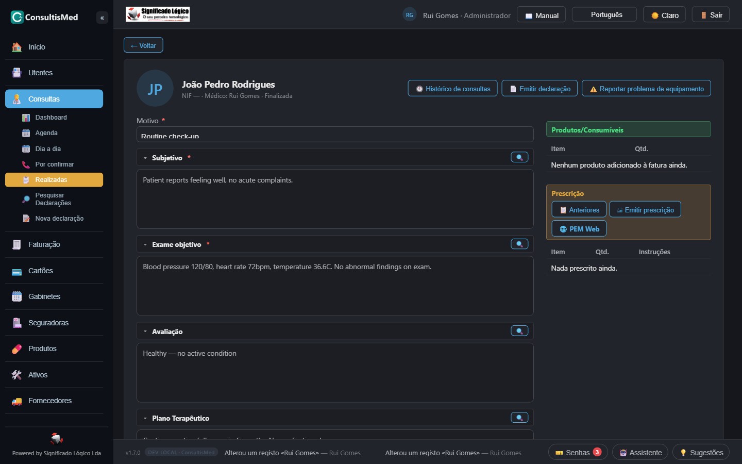Click the Dia a dia calendar icon
This screenshot has height=464, width=742.
click(26, 149)
